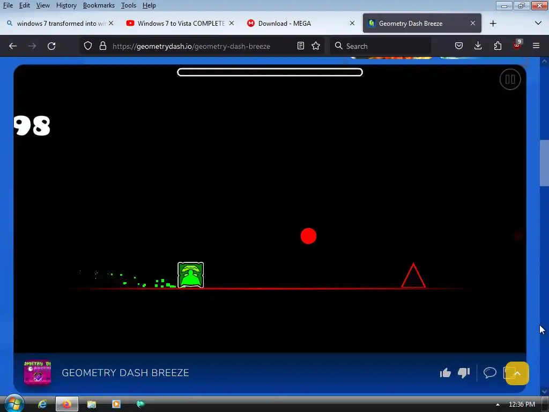Viewport: 549px width, 412px height.
Task: Click the 12:36 PM clock
Action: click(x=522, y=404)
